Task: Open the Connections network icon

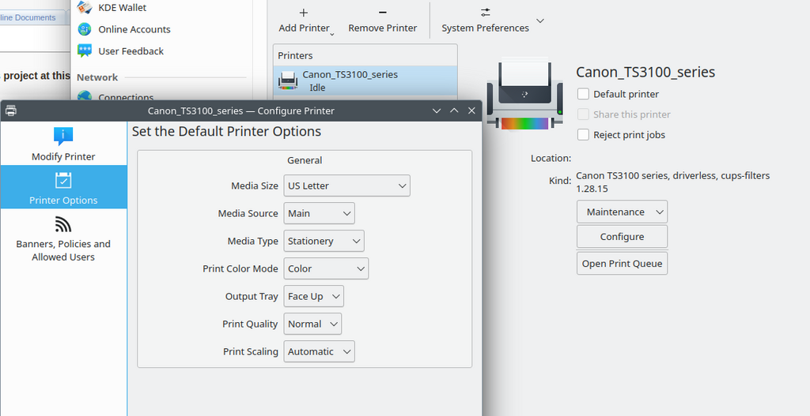Action: pyautogui.click(x=84, y=96)
